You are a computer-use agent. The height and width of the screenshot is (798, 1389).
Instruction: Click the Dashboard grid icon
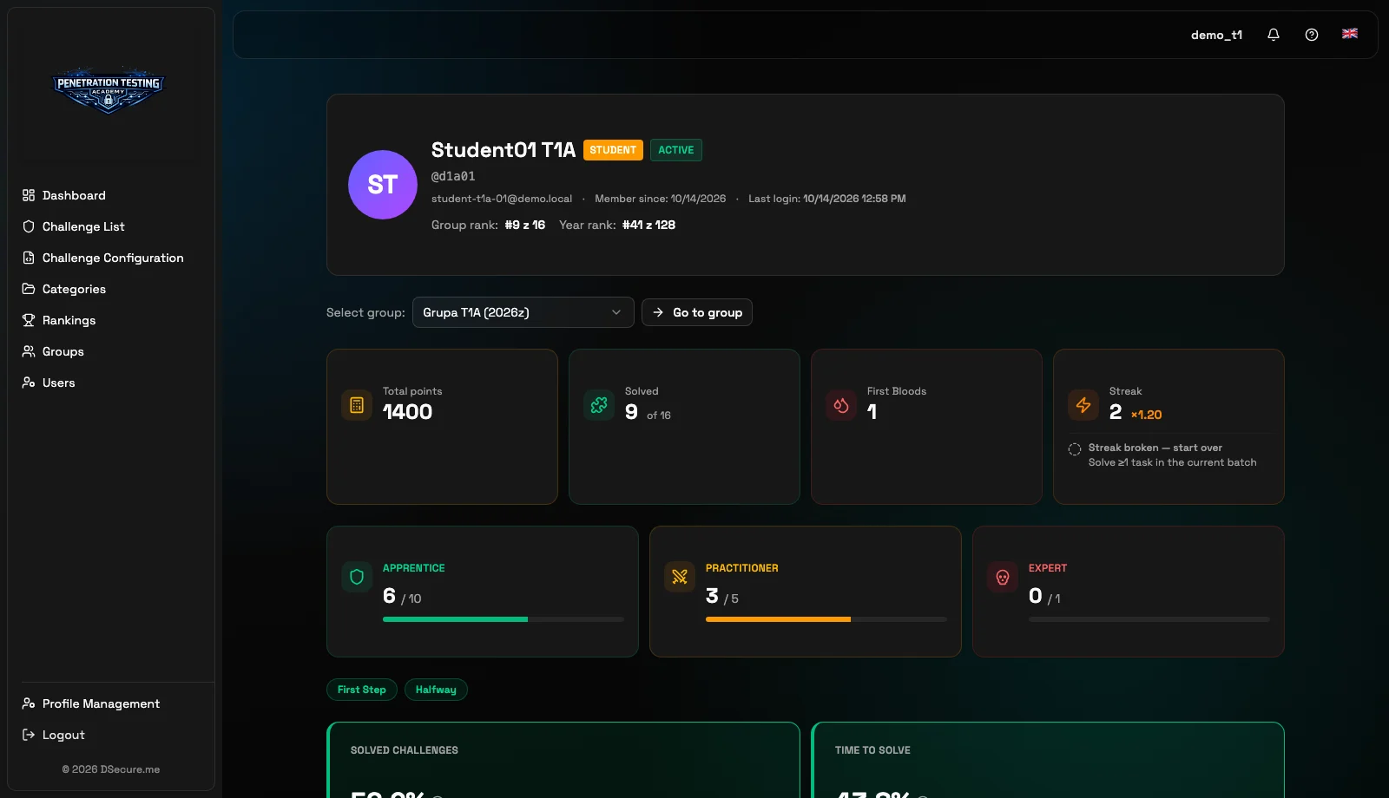click(x=29, y=195)
